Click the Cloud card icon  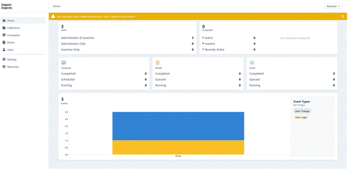252,63
